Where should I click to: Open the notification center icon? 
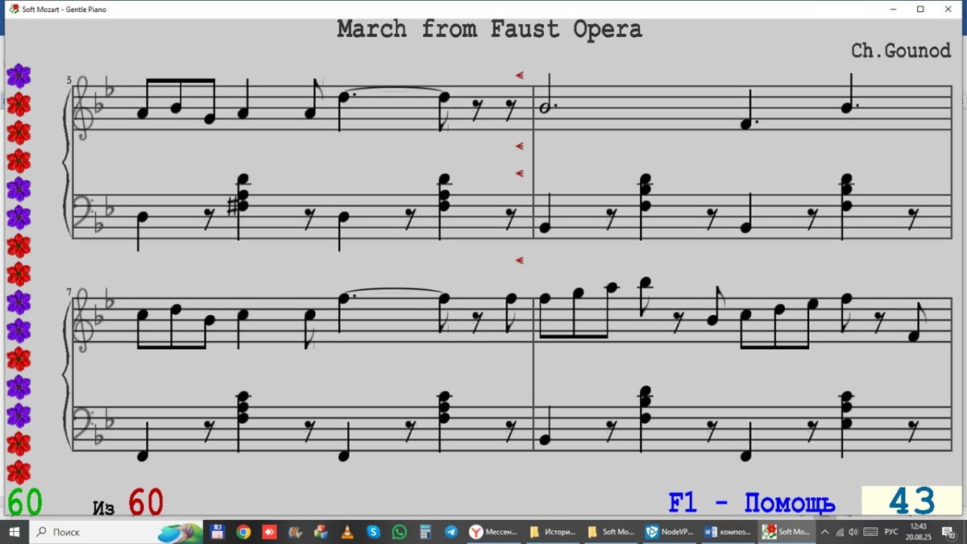click(949, 532)
